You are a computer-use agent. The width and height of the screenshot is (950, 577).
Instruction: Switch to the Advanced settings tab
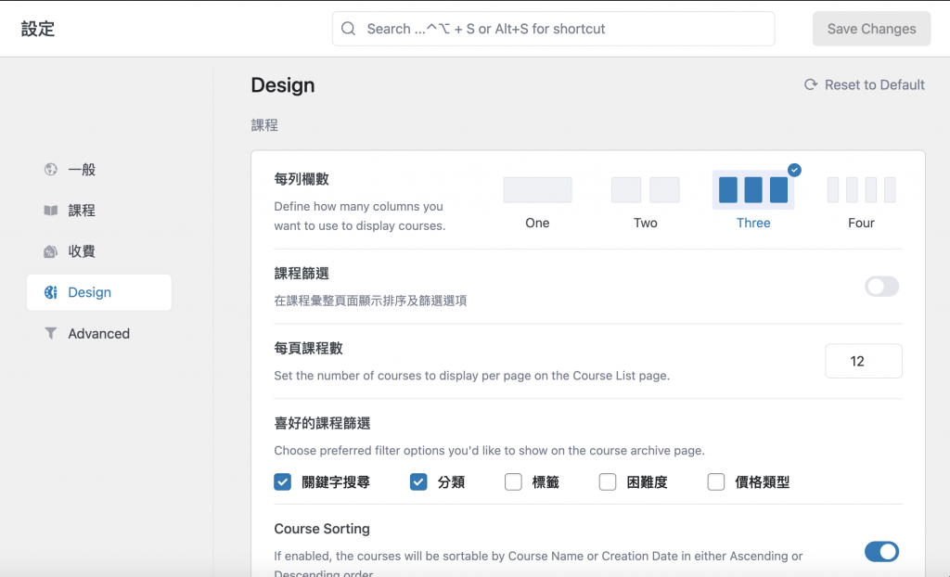tap(98, 333)
